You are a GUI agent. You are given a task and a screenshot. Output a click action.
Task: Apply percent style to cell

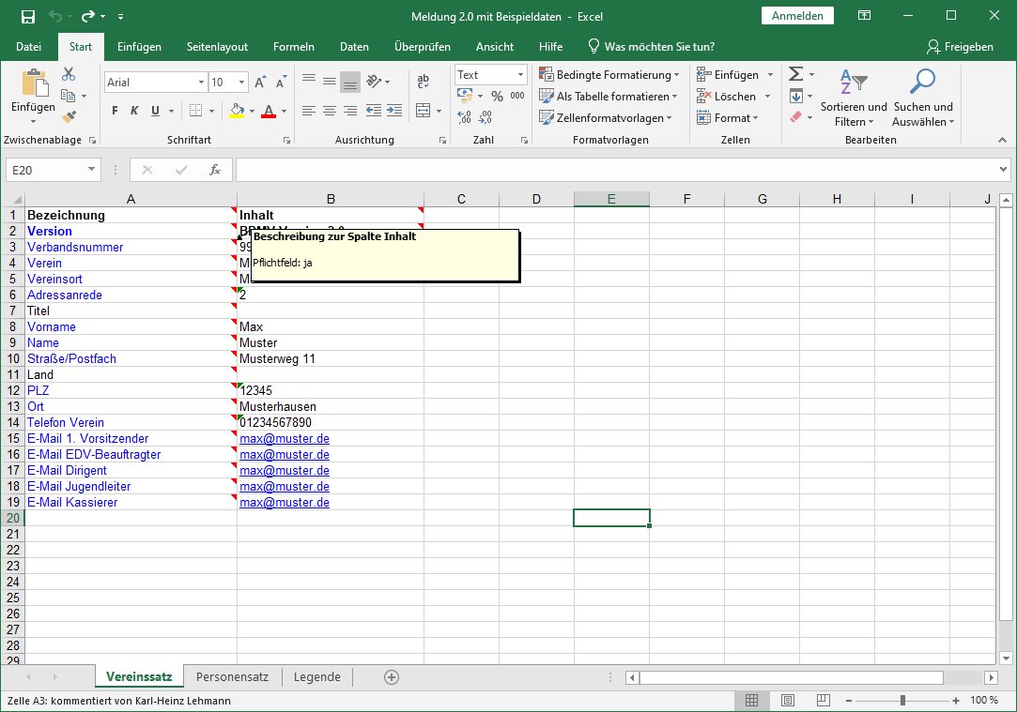tap(498, 96)
